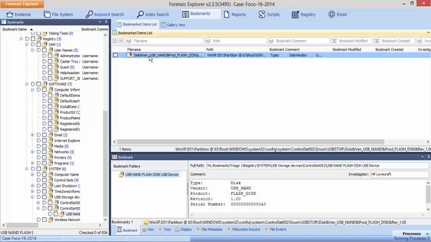Open the Evidence module

pyautogui.click(x=18, y=14)
